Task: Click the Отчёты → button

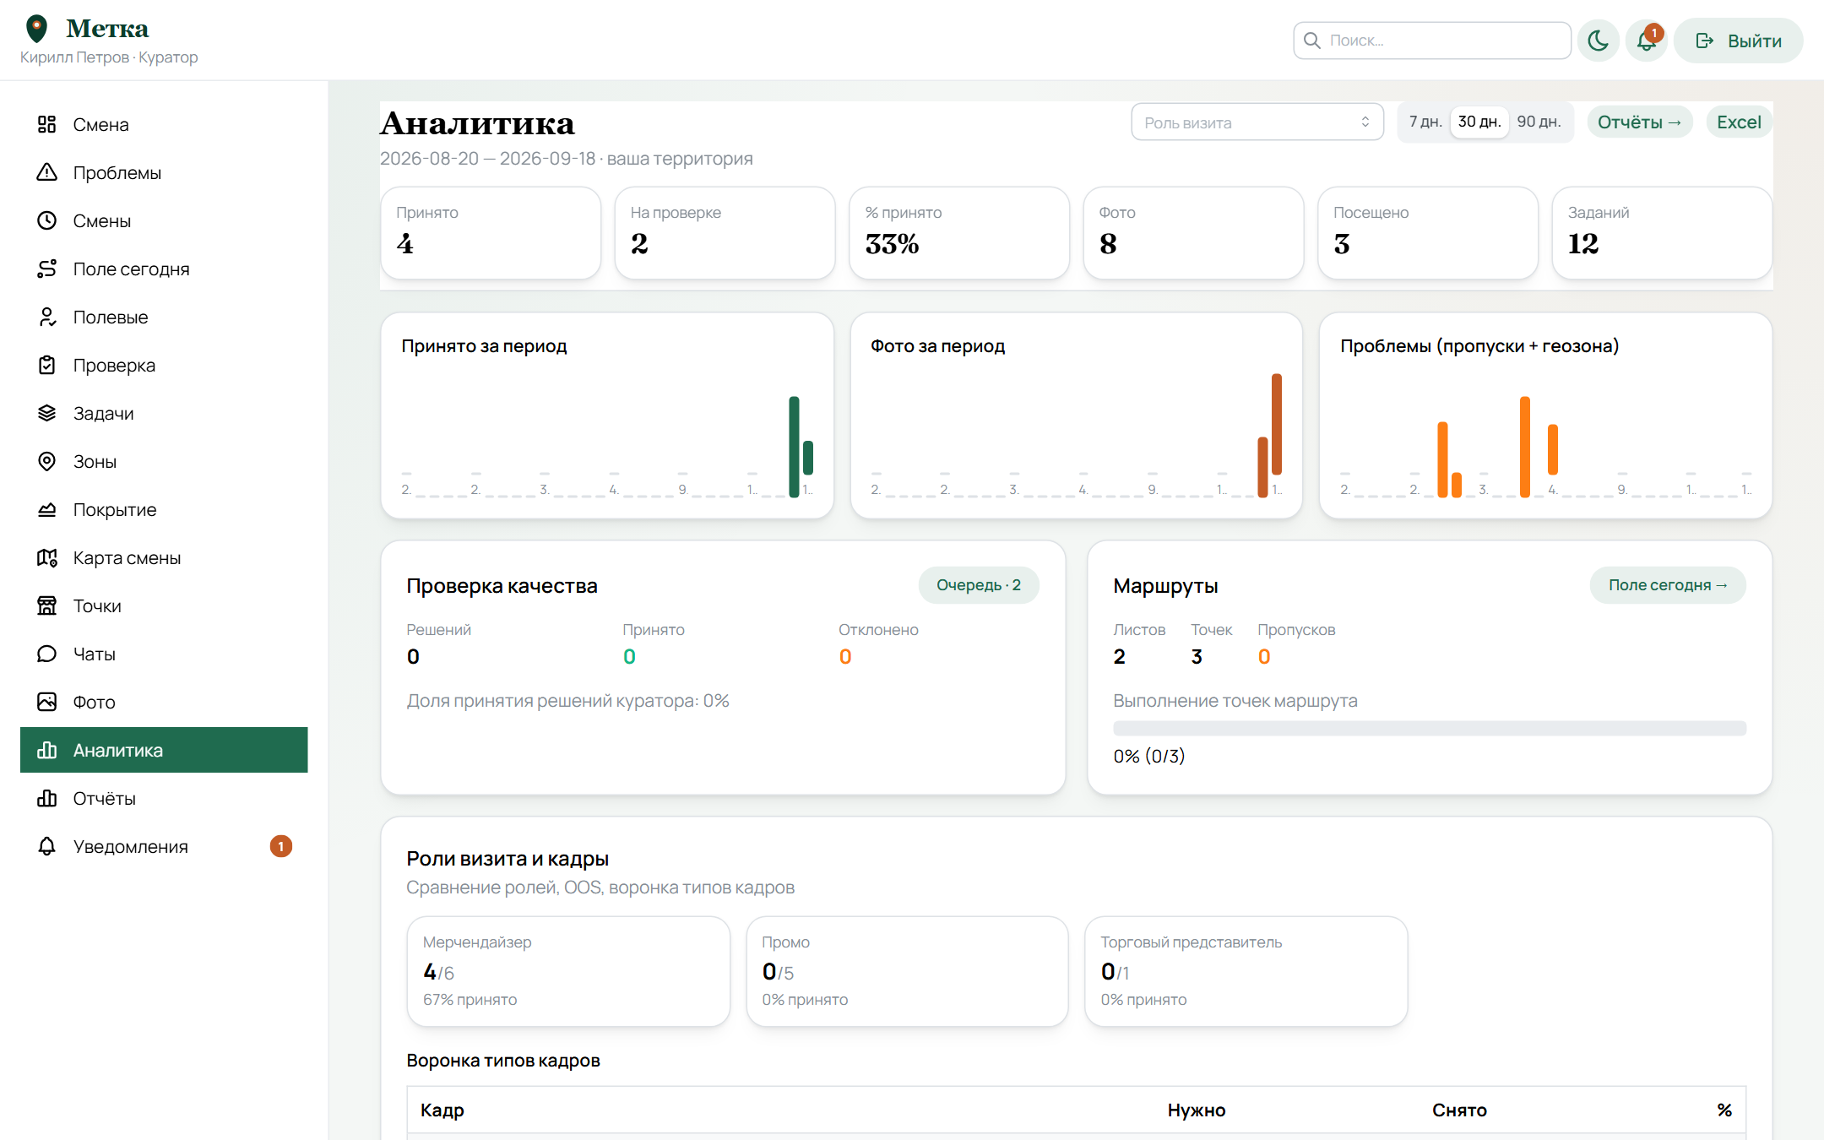Action: click(x=1639, y=122)
